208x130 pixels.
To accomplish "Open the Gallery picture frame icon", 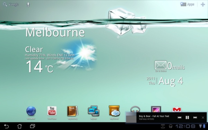I will 156,109.
